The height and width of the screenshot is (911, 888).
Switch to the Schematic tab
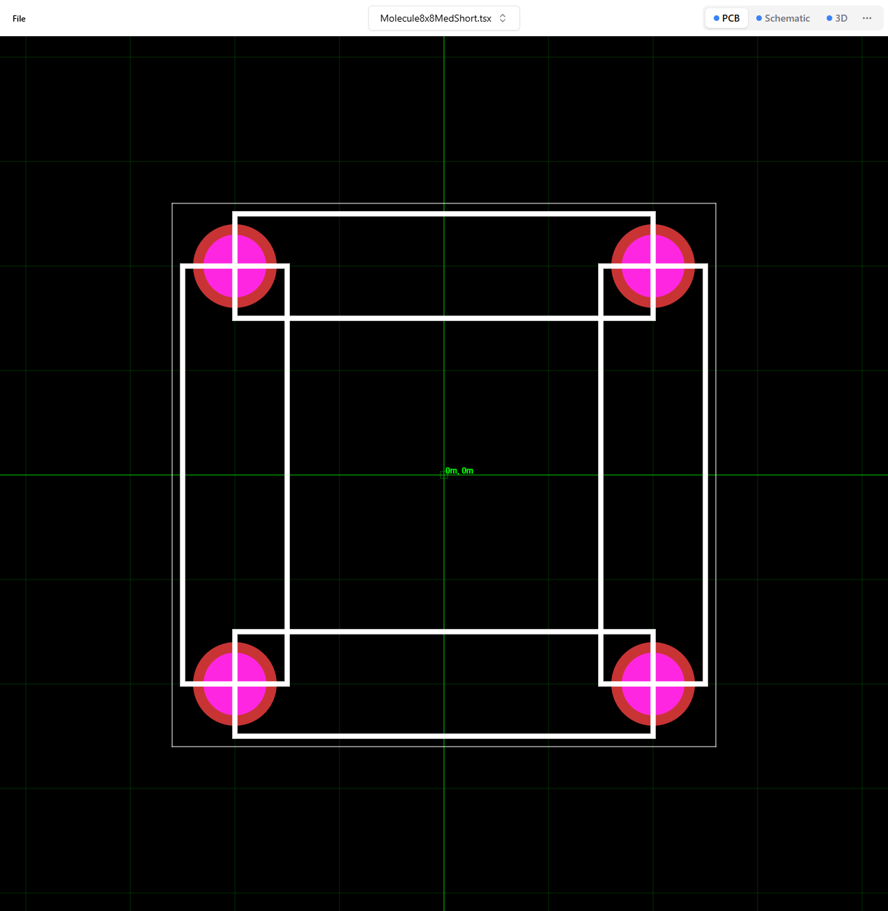tap(783, 18)
